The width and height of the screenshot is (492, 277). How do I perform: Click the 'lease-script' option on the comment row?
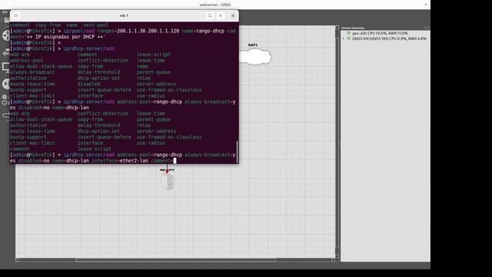pyautogui.click(x=95, y=149)
